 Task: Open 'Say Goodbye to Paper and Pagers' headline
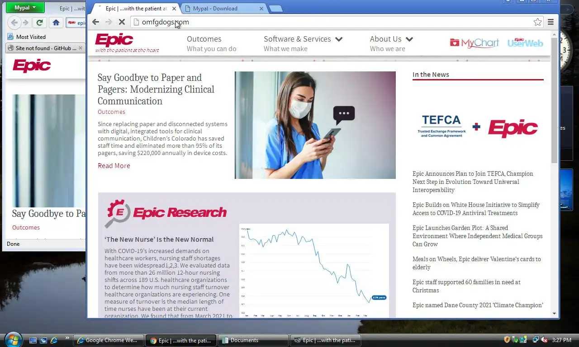156,89
